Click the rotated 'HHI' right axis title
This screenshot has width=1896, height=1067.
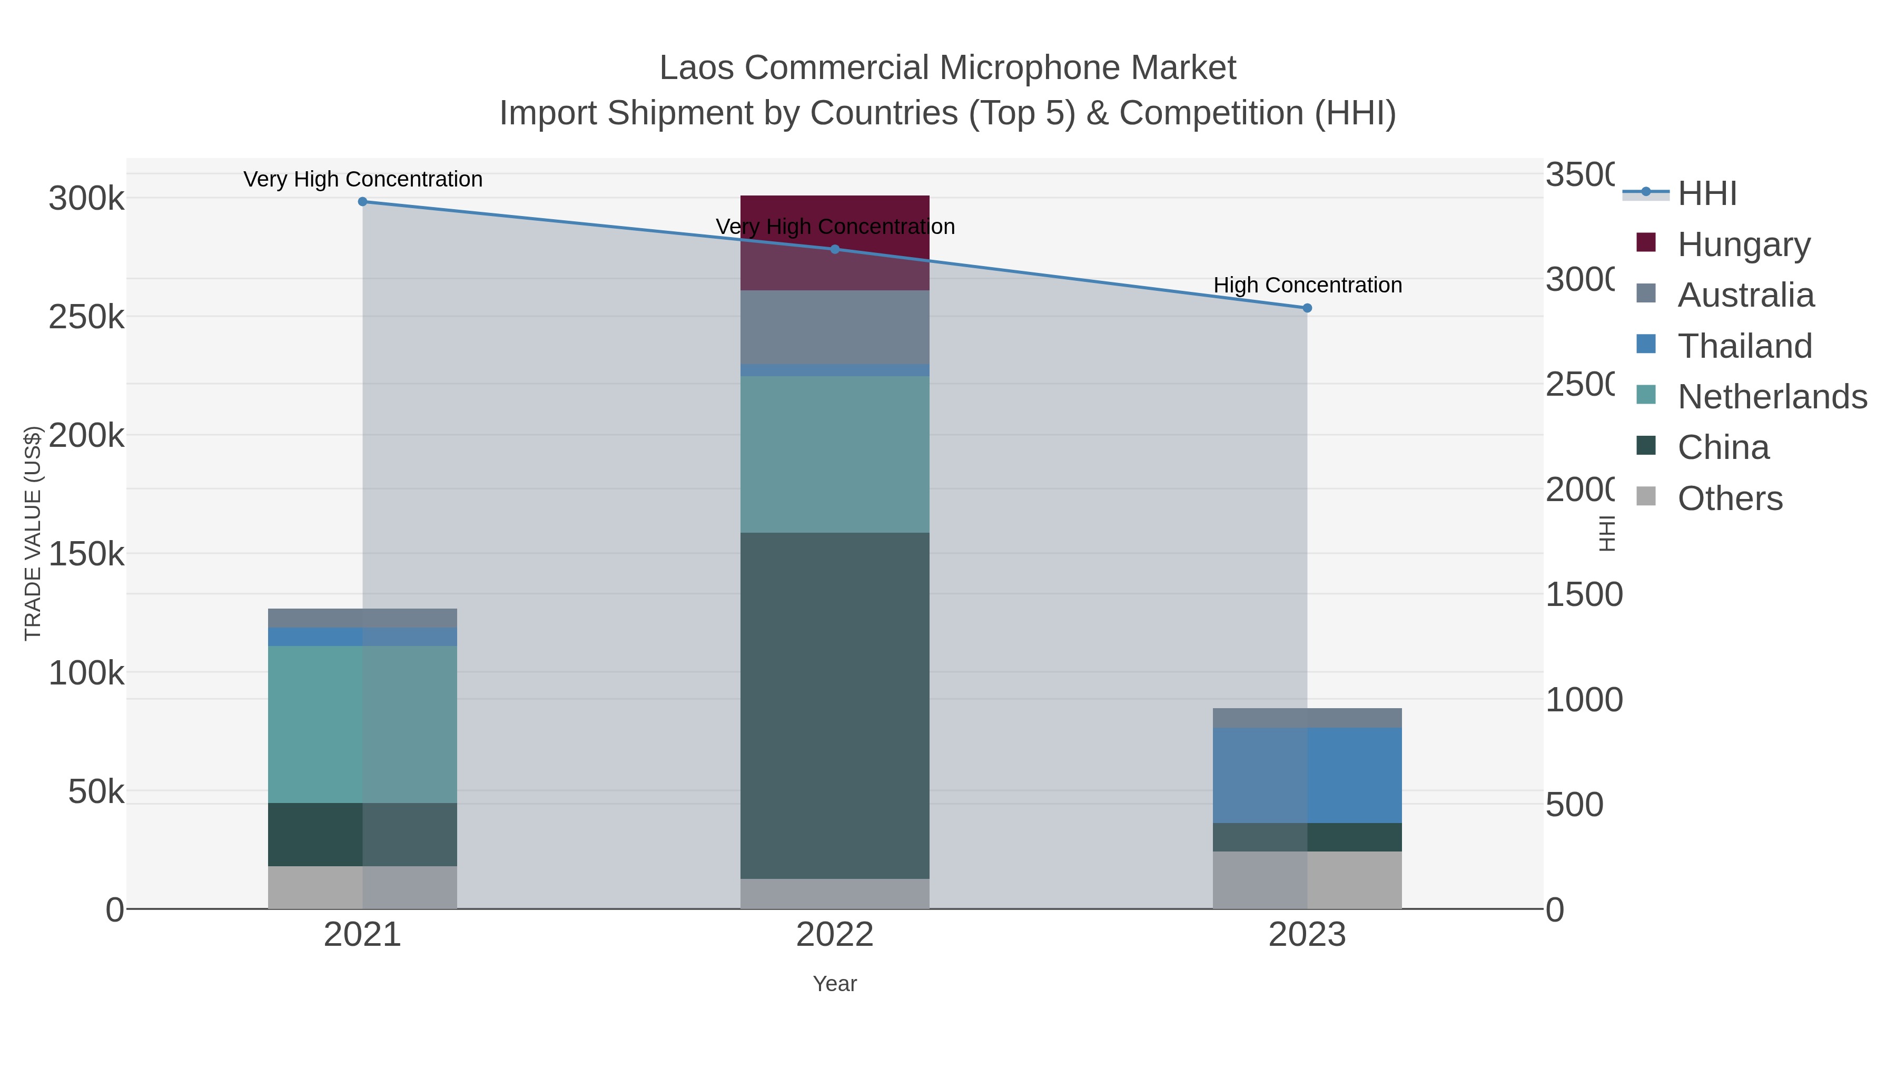1607,533
